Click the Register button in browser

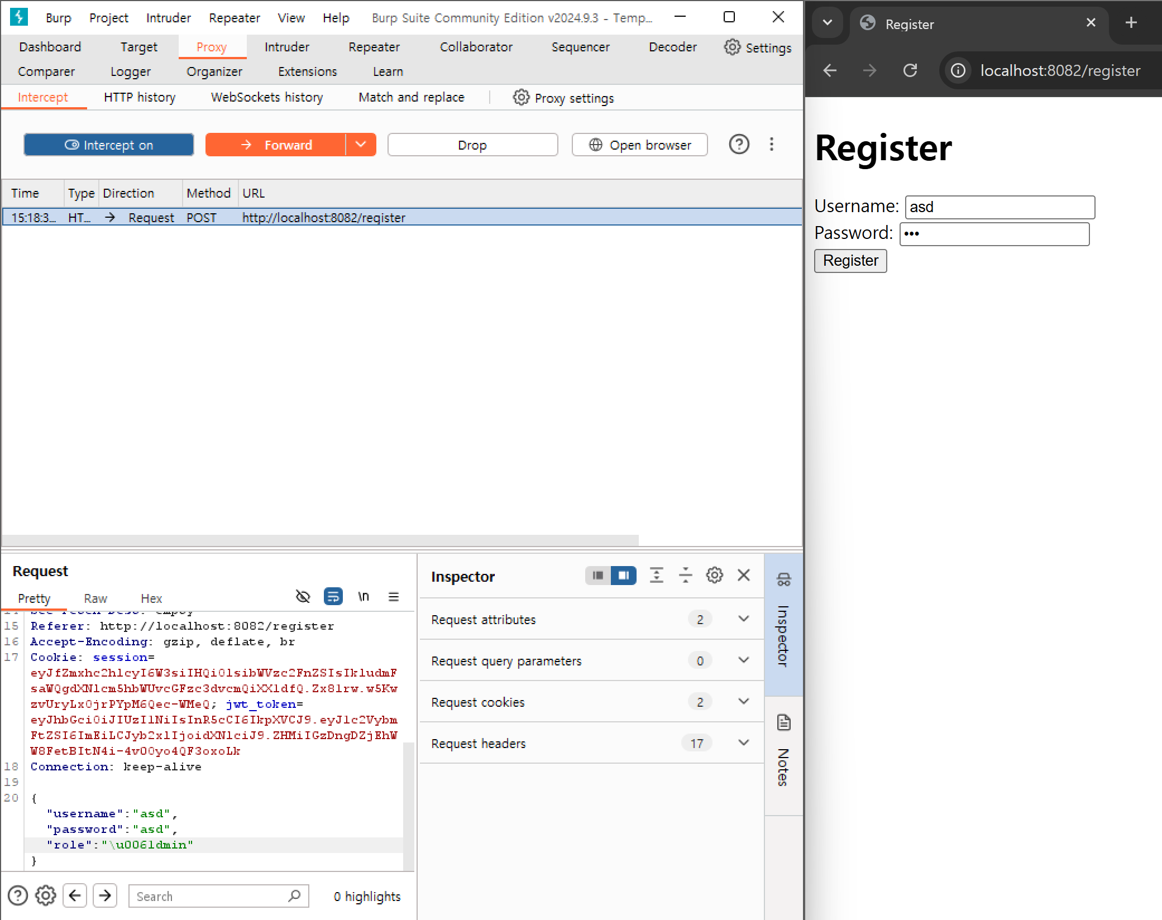click(x=850, y=261)
